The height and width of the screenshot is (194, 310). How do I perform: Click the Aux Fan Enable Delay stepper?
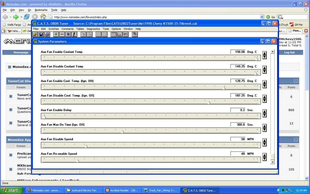point(264,113)
